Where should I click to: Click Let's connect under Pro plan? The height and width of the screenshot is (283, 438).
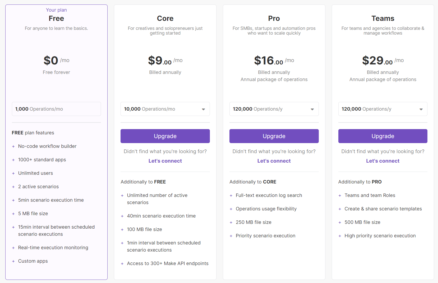tap(274, 161)
